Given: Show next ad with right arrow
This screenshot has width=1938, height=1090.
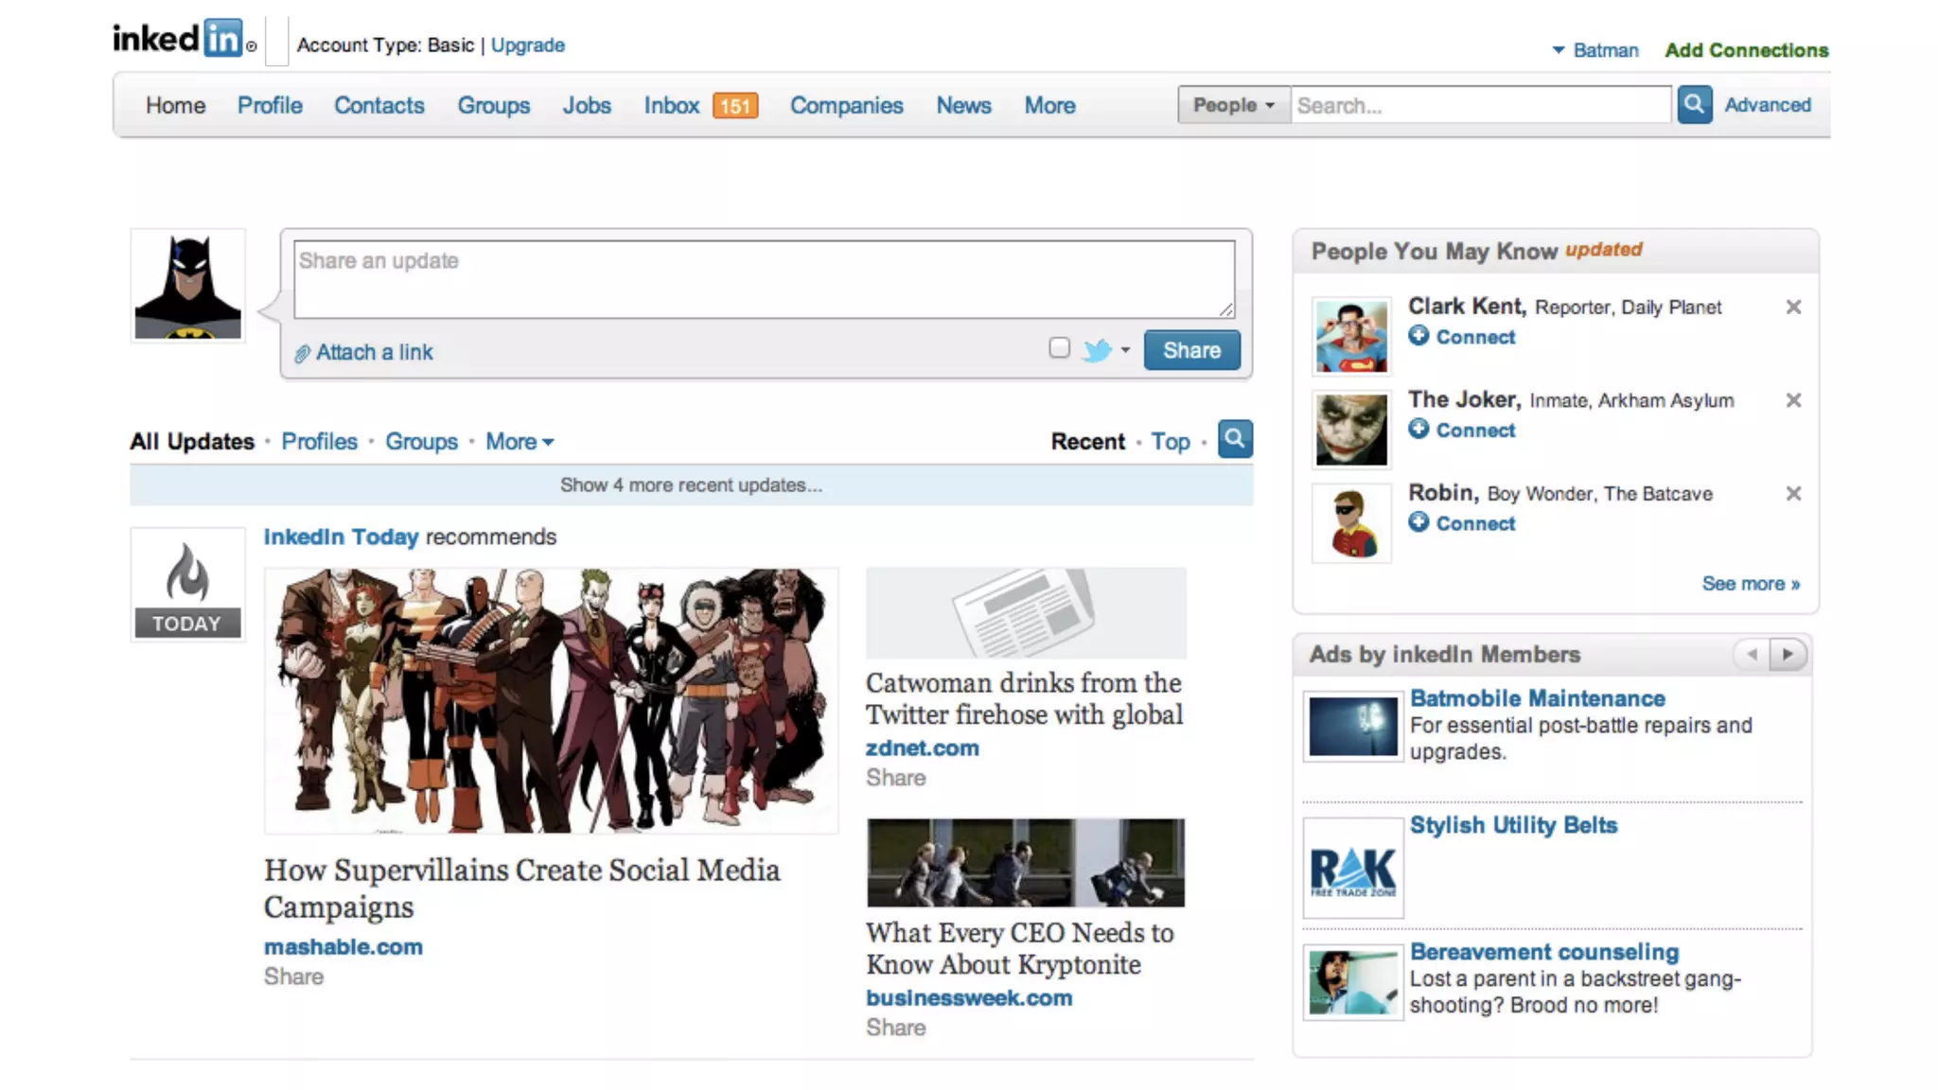Looking at the screenshot, I should coord(1787,654).
